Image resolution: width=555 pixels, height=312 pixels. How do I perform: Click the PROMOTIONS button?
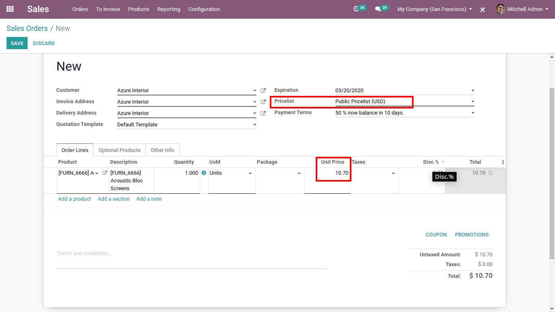coord(472,235)
